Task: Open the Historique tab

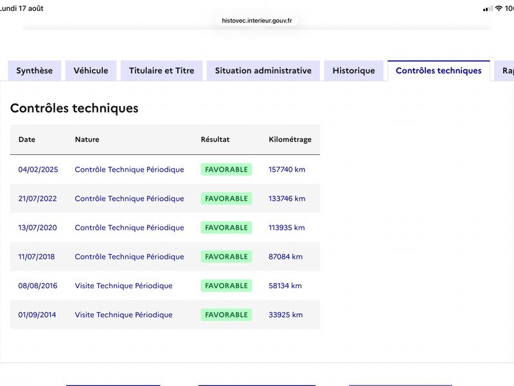Action: pyautogui.click(x=354, y=71)
